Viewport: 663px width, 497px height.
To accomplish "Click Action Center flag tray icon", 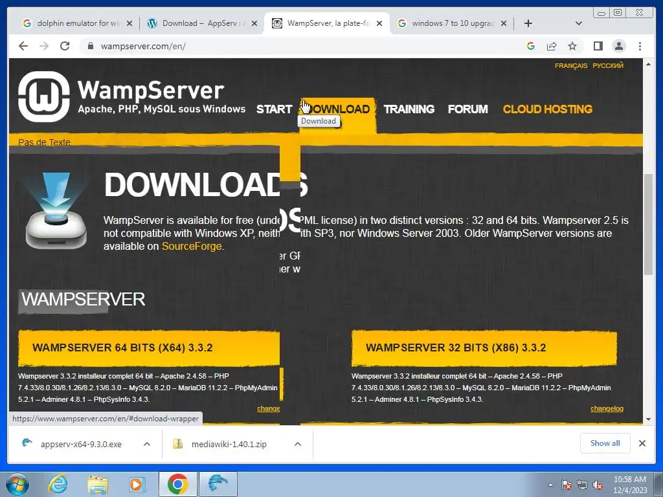I will tap(567, 485).
